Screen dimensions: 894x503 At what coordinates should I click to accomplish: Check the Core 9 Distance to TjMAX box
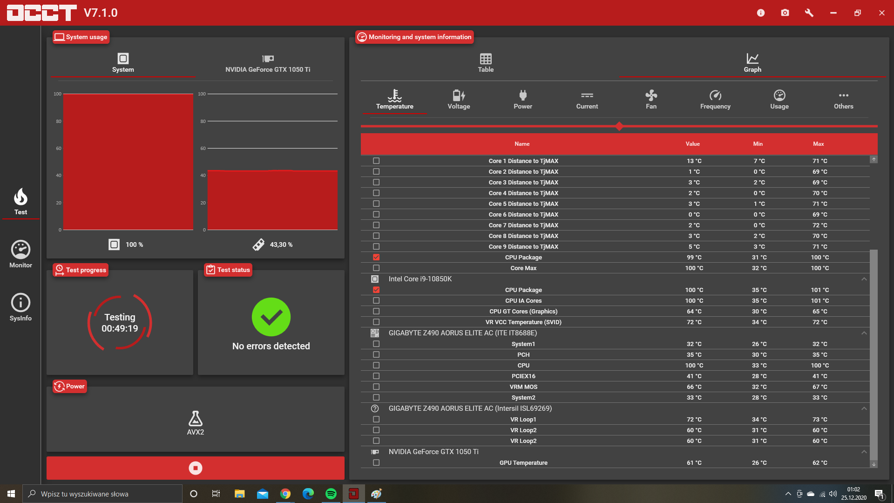pyautogui.click(x=376, y=246)
